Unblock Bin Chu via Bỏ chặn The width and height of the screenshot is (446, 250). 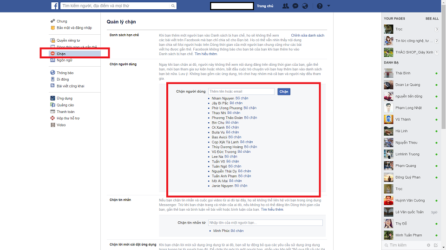[232, 122]
